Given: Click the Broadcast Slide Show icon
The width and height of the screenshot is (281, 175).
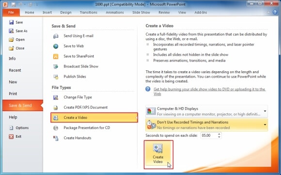Looking at the screenshot, I should pos(56,66).
